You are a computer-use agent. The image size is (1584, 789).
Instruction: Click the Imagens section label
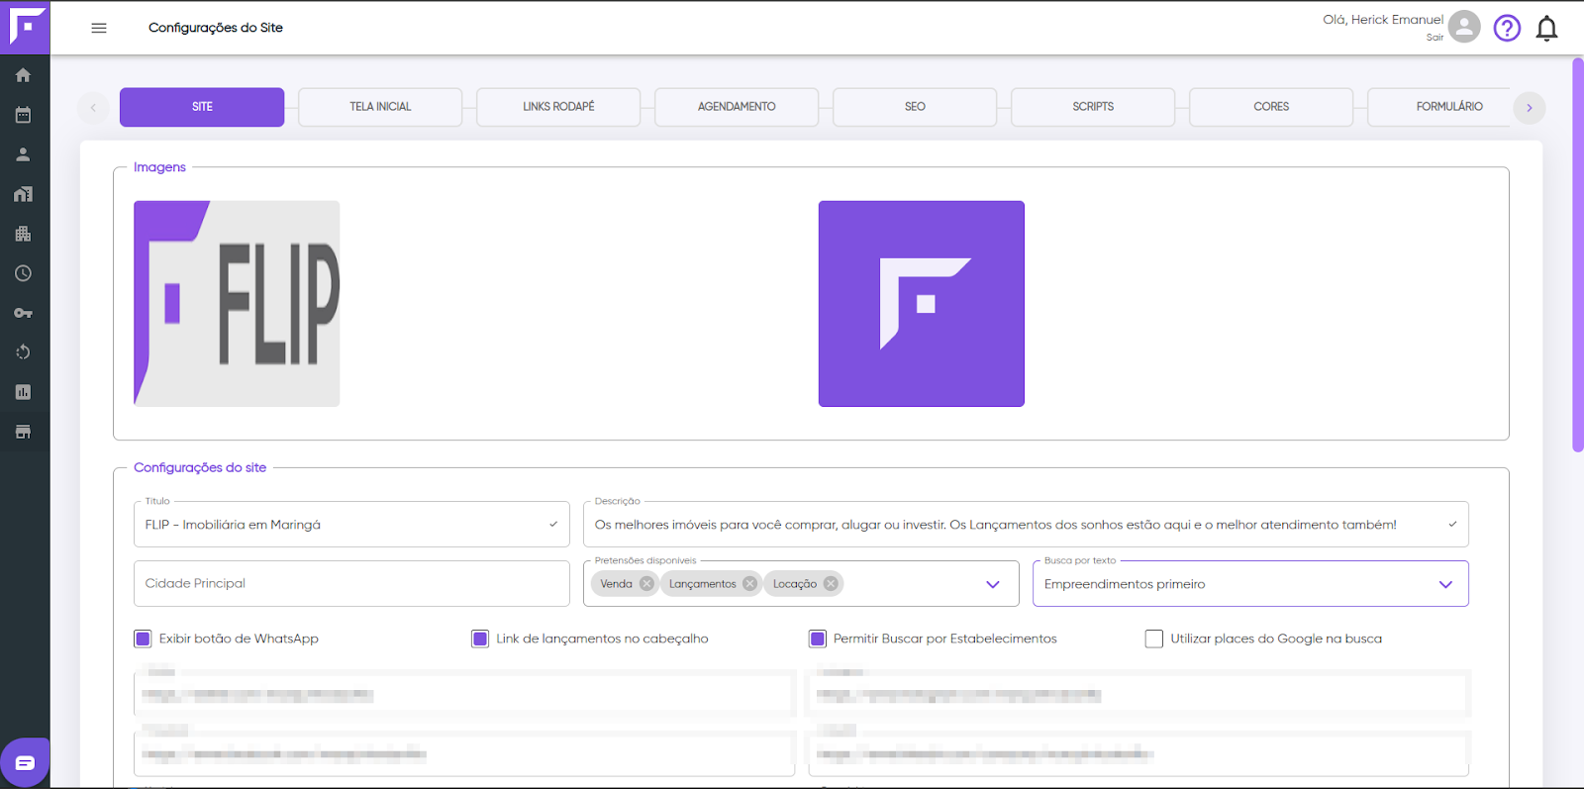click(159, 167)
